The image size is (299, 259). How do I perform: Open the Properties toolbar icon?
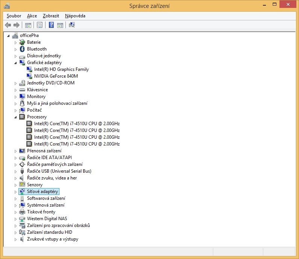[39, 25]
